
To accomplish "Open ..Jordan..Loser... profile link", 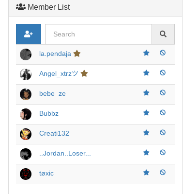I will (65, 153).
